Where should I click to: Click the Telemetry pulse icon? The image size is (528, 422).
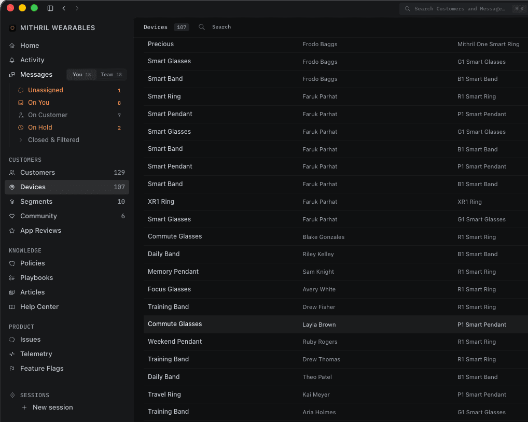(x=12, y=354)
